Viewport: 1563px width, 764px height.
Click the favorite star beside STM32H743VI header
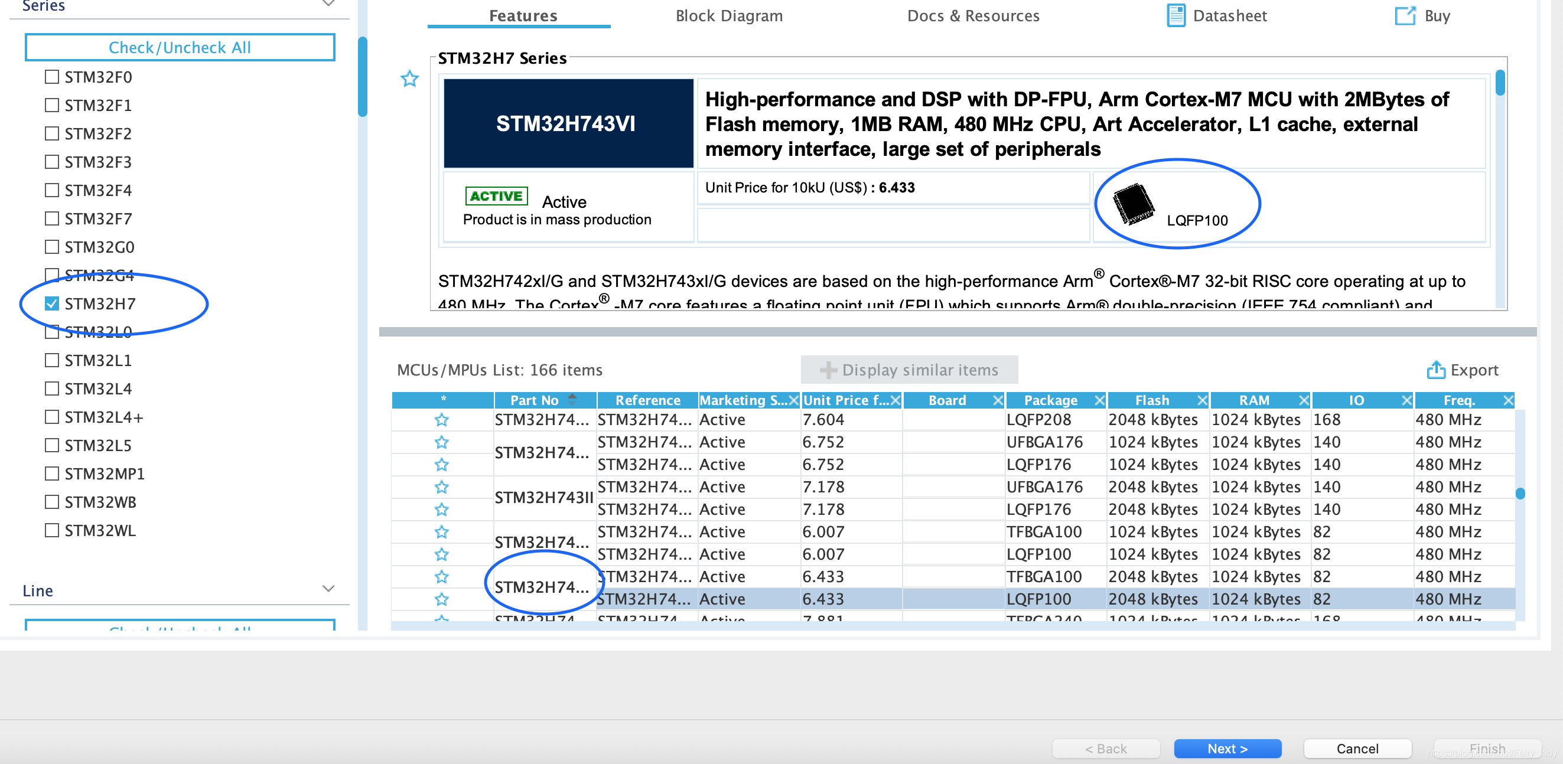[x=409, y=79]
